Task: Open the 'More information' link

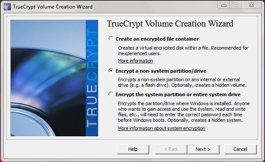Action: pyautogui.click(x=136, y=61)
